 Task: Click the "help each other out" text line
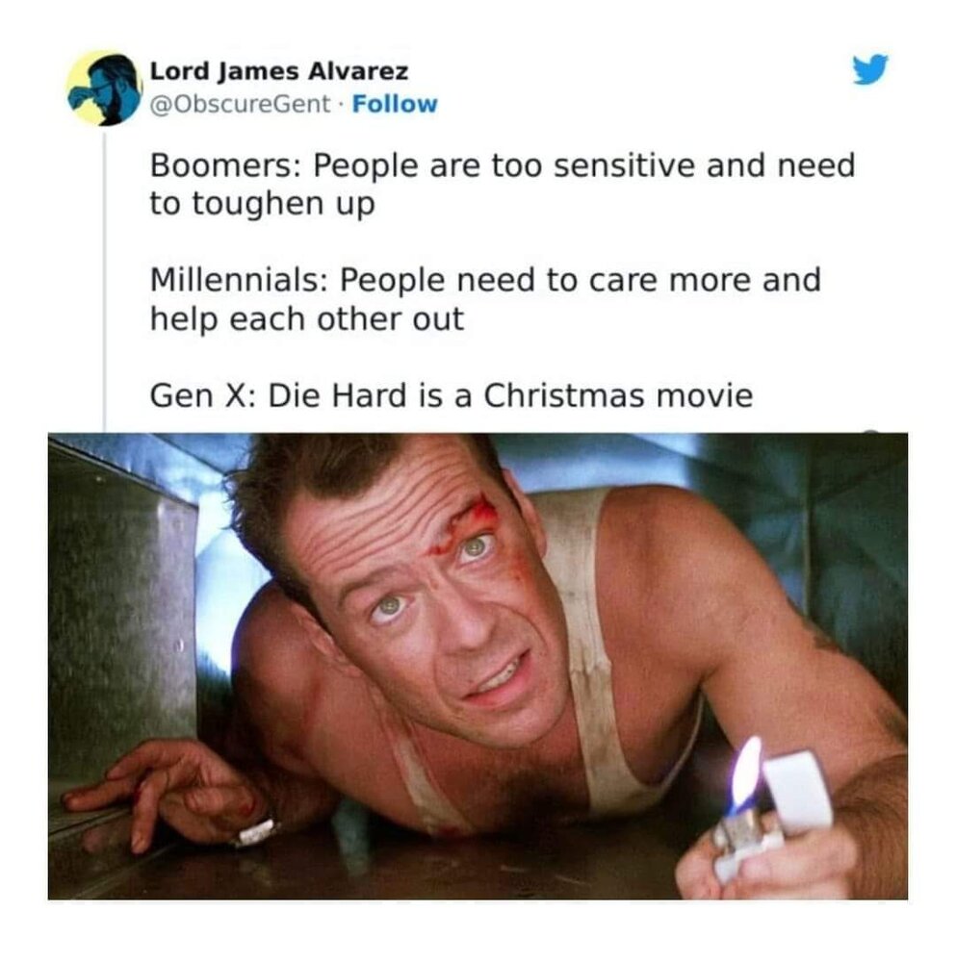click(x=307, y=319)
